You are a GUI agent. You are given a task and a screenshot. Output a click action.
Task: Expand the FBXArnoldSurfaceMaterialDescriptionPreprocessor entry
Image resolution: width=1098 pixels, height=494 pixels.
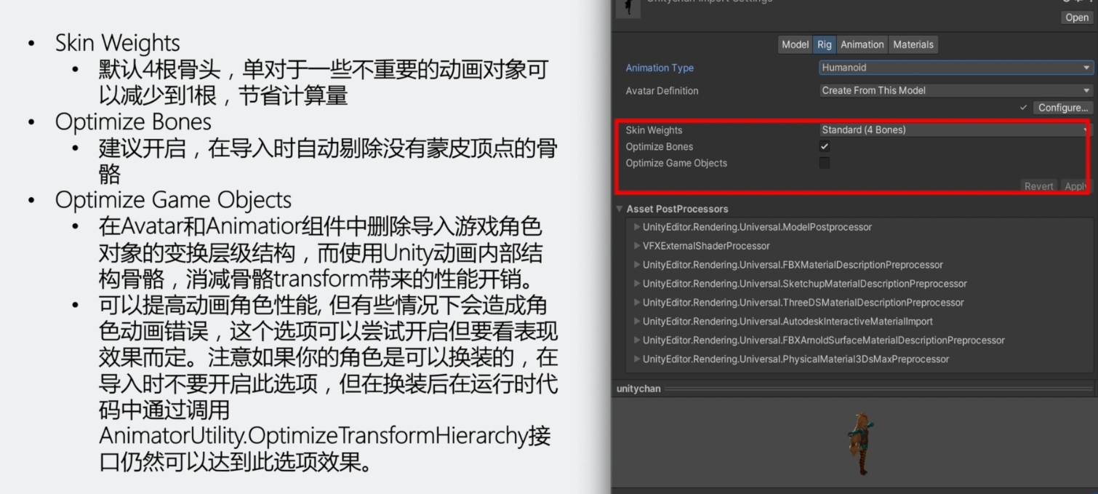638,340
